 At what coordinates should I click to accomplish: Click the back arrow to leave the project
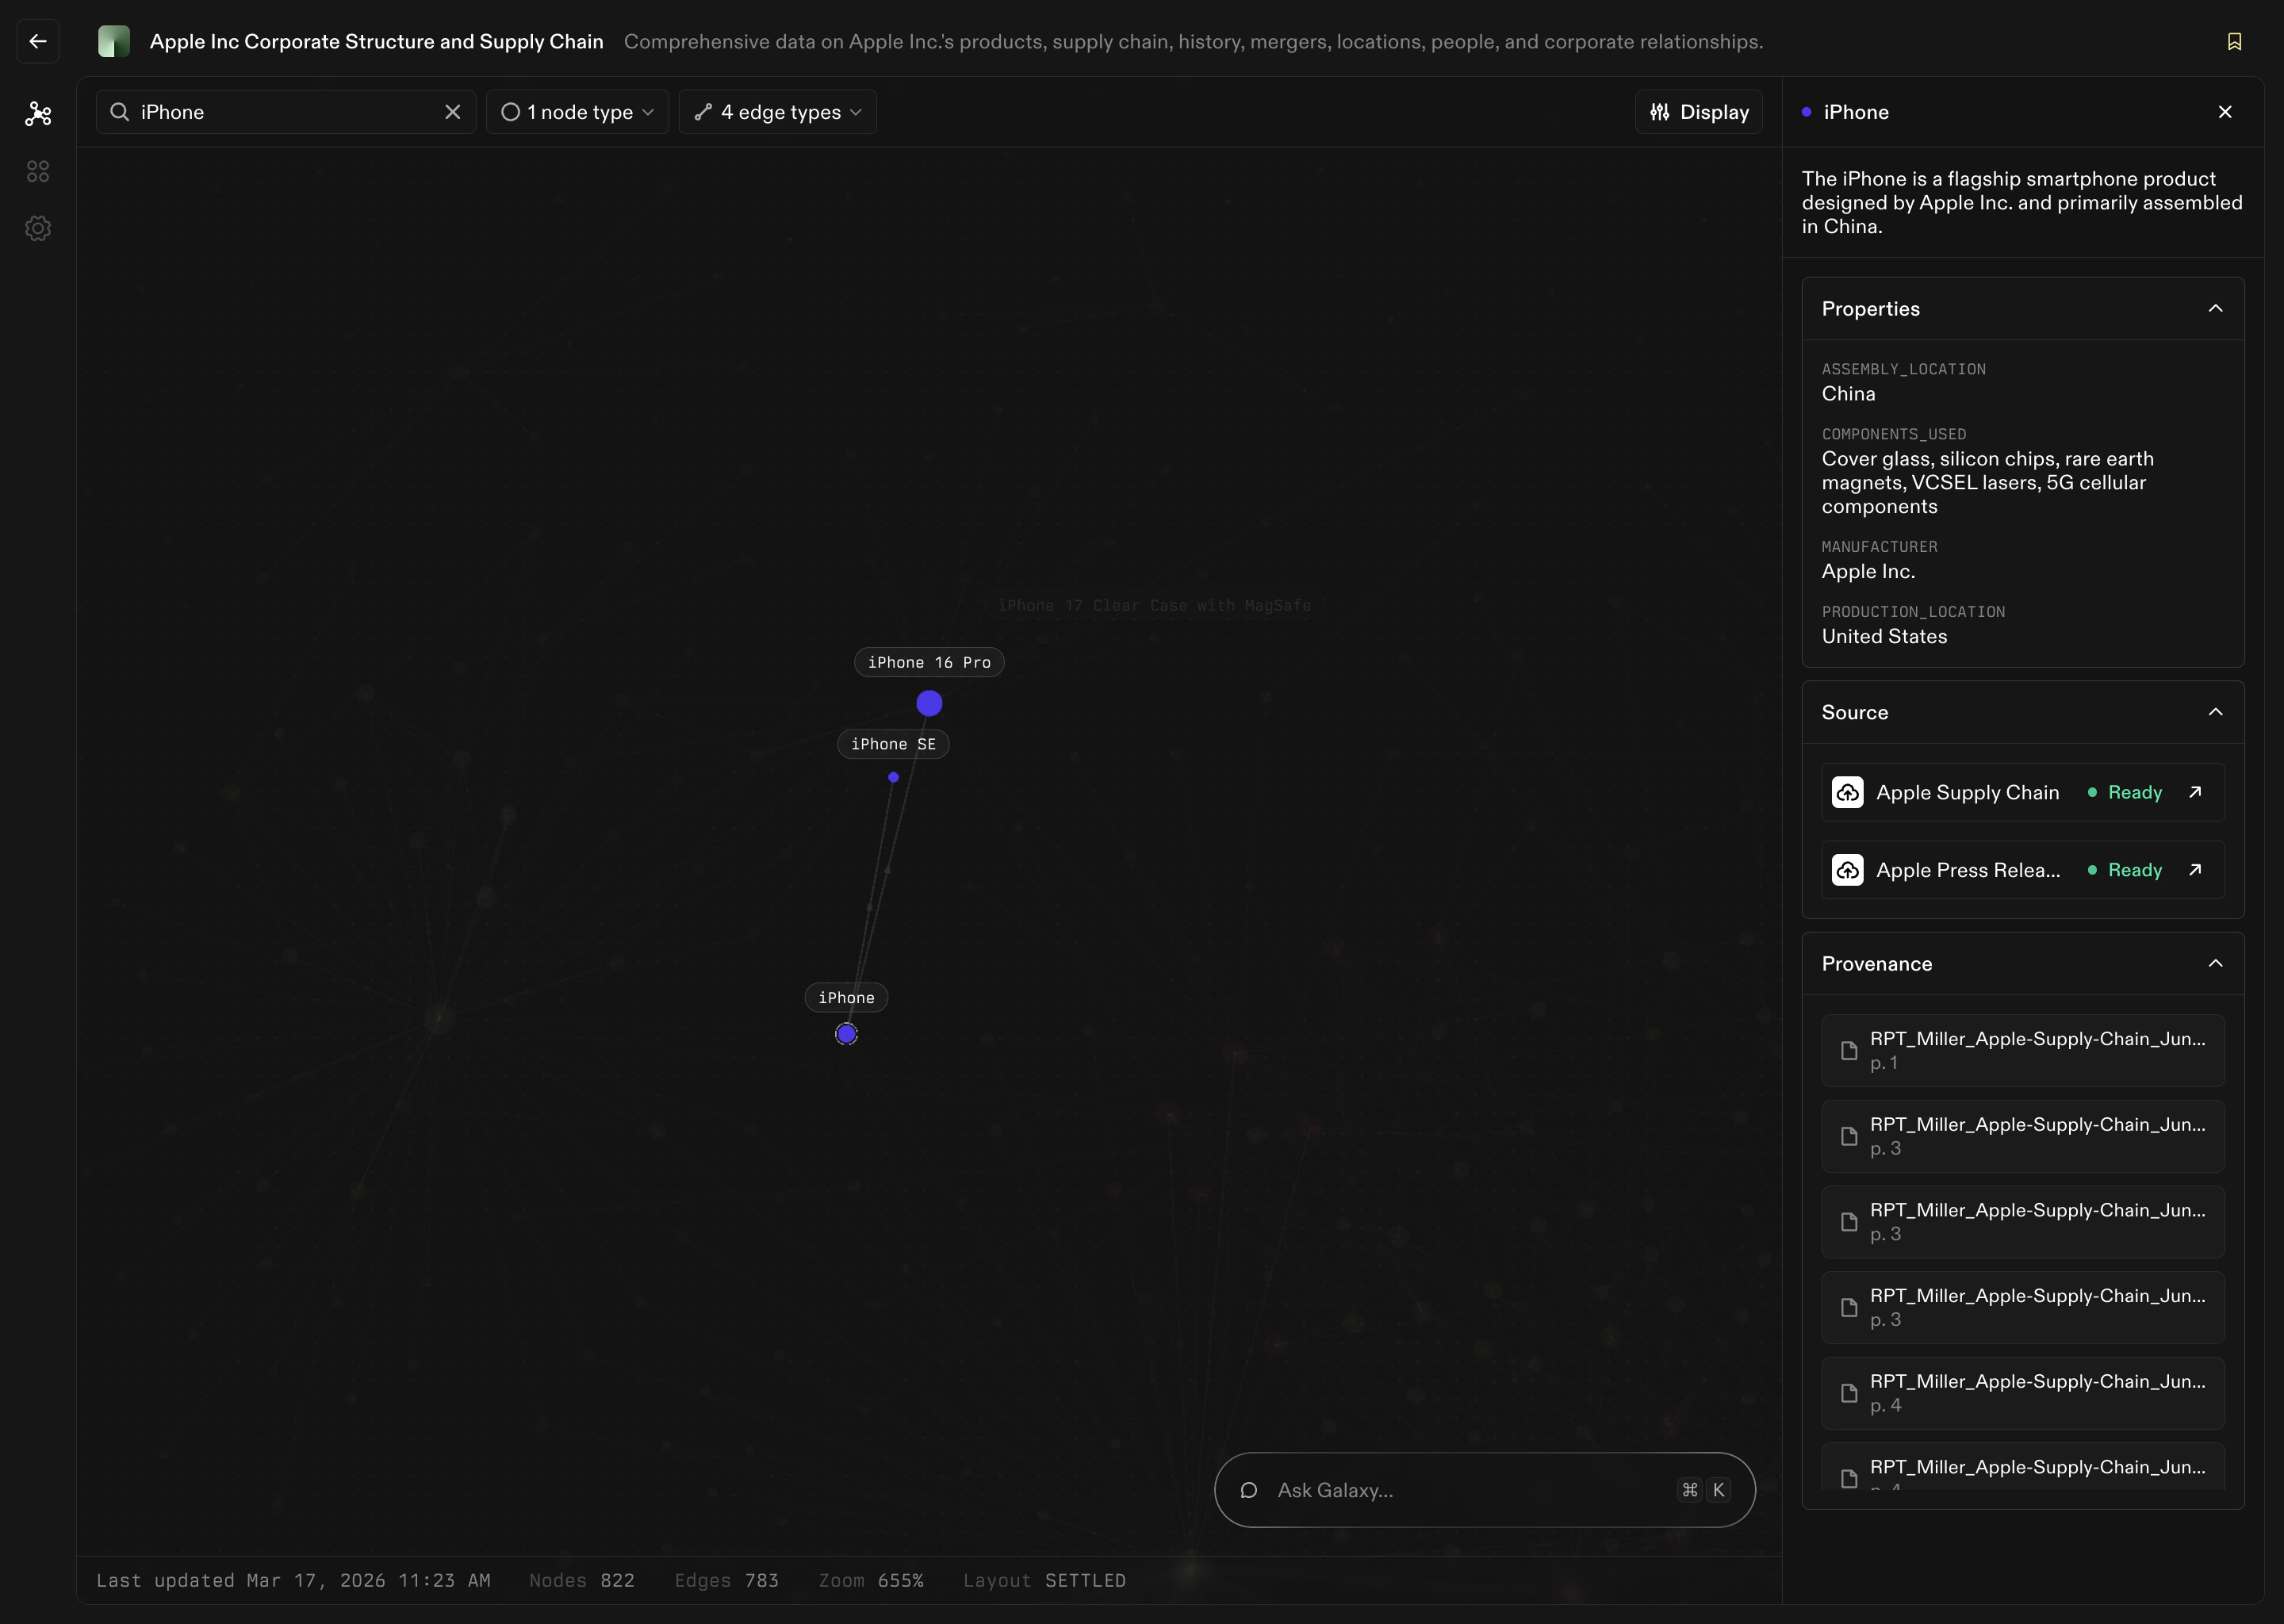(37, 41)
